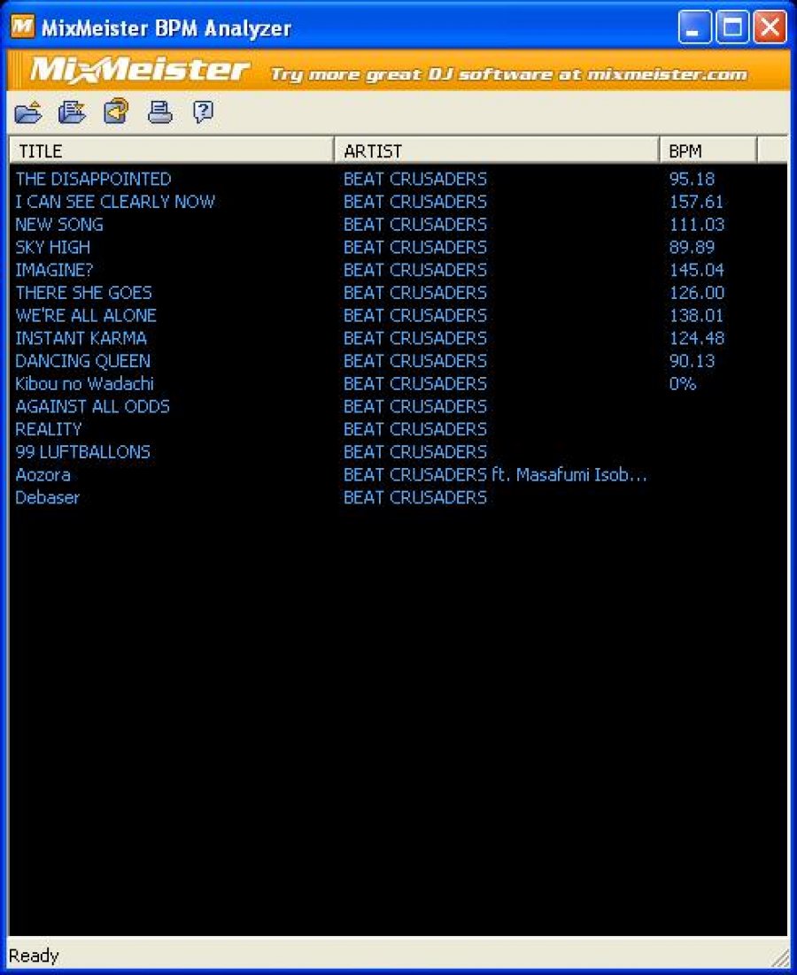Print the BPM list via the printer icon
797x975 pixels.
coord(160,112)
